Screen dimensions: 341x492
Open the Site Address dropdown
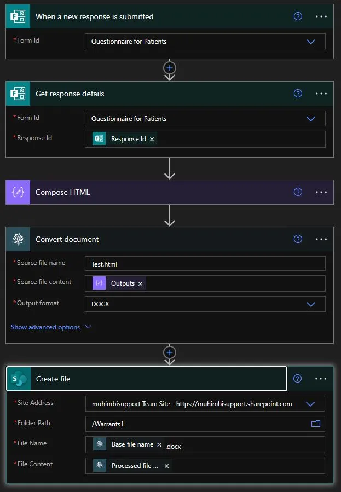(x=311, y=403)
